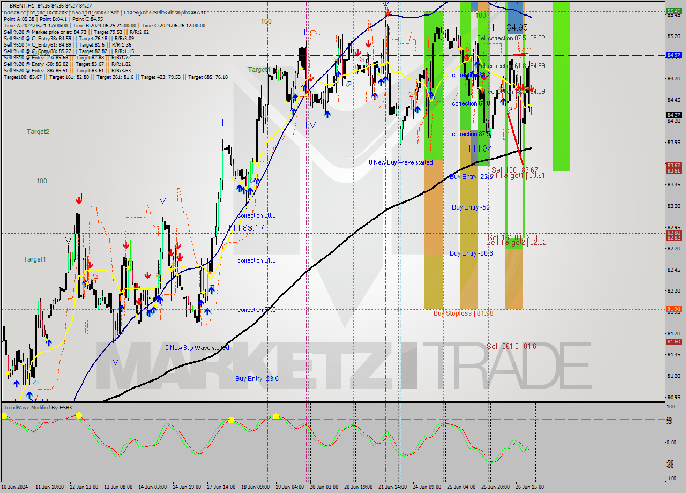
Task: Click the 'Target2' label on the left
Action: pyautogui.click(x=38, y=132)
